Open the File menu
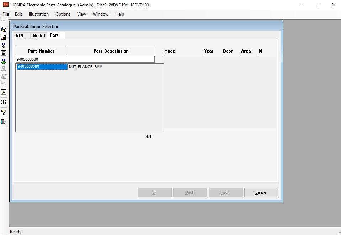 6,14
